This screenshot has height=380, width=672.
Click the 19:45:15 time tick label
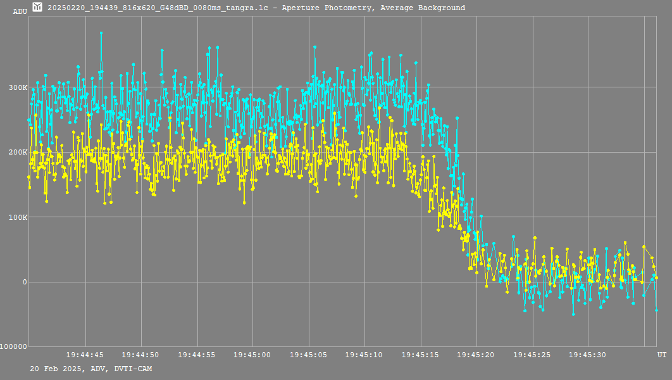coord(420,355)
